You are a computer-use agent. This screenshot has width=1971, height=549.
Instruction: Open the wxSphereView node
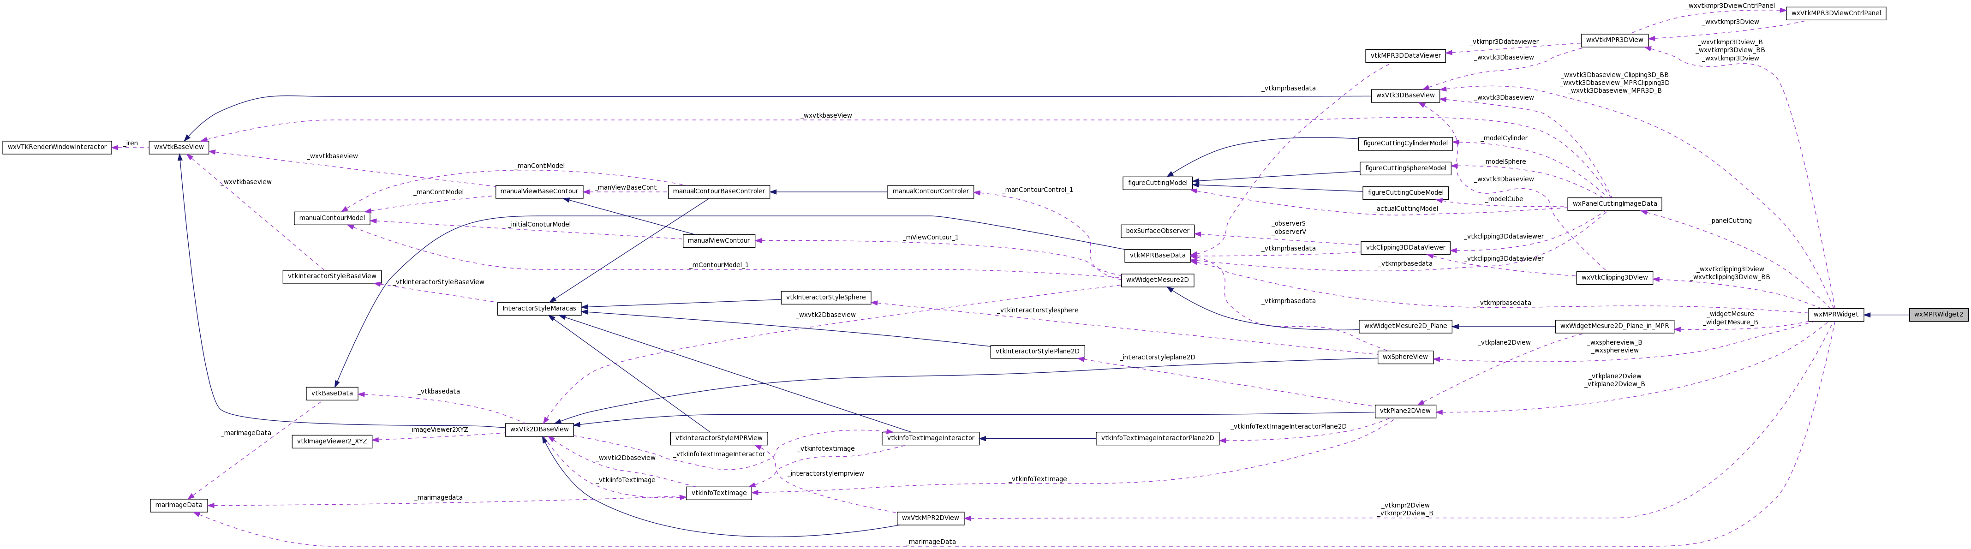[1405, 357]
